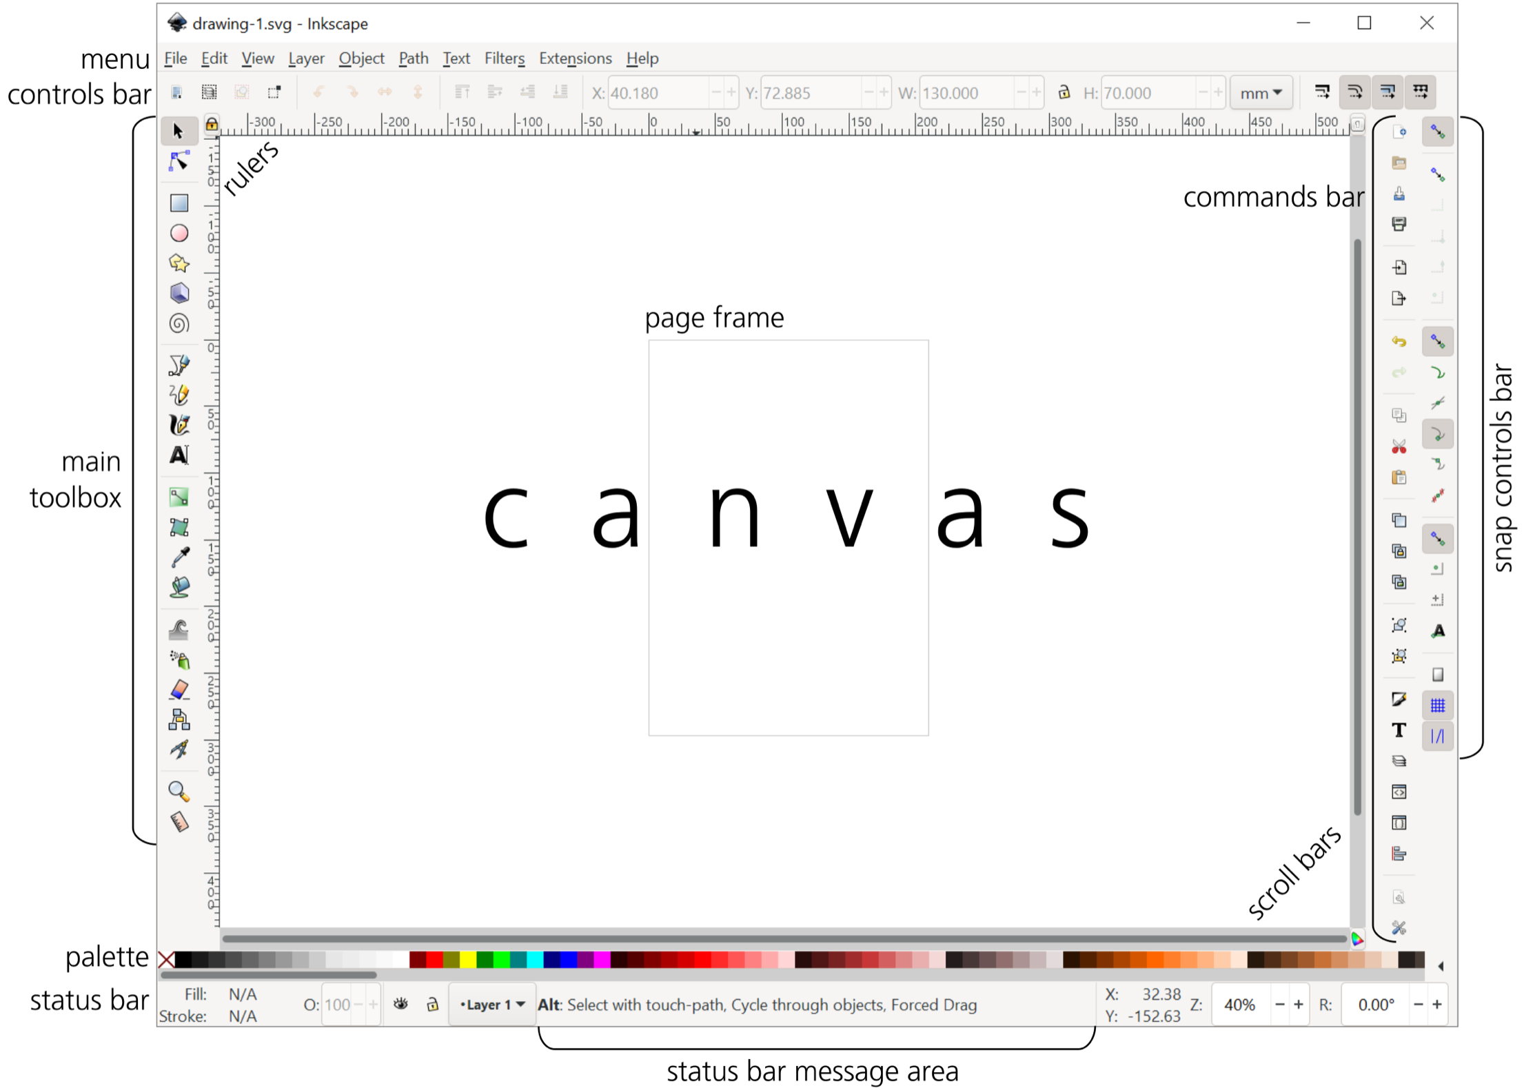The height and width of the screenshot is (1090, 1524).
Task: Choose the Eraser tool
Action: coord(179,690)
